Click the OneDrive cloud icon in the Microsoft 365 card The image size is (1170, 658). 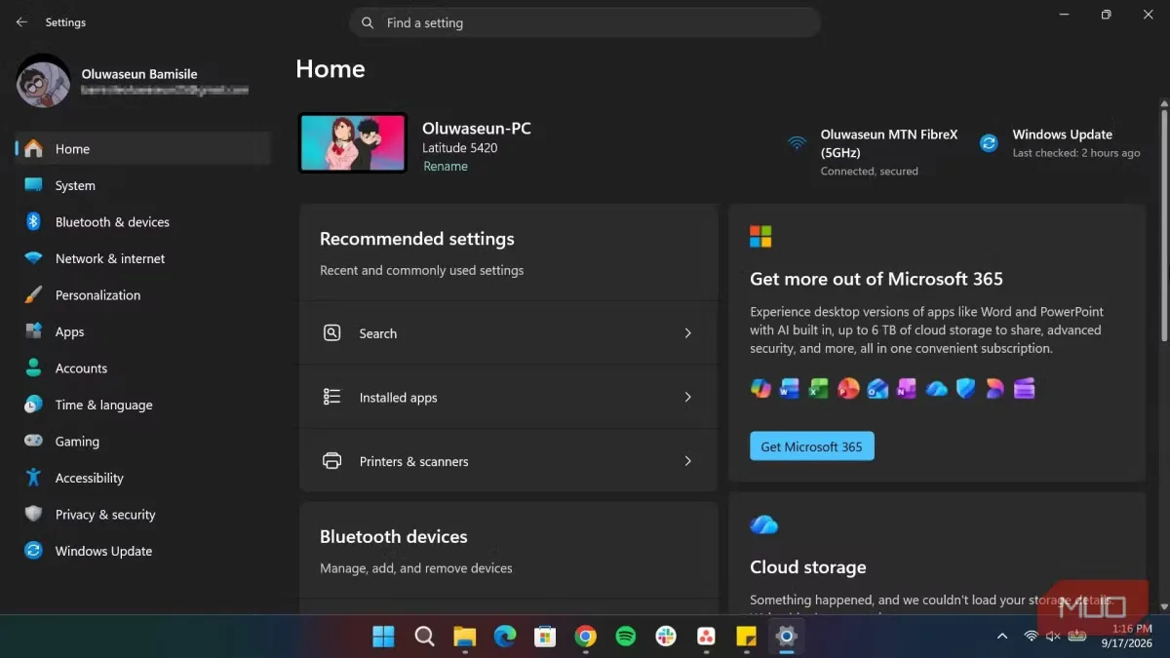[x=936, y=389]
